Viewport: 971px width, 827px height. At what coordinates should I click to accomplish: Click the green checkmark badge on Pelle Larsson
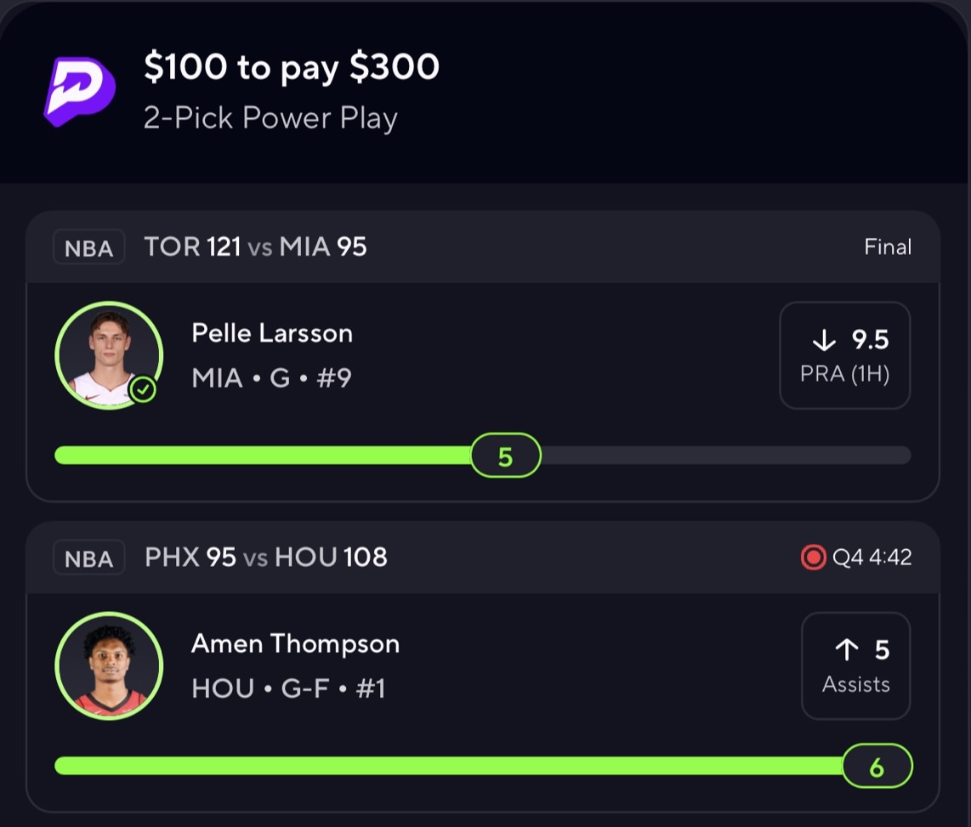pyautogui.click(x=144, y=390)
